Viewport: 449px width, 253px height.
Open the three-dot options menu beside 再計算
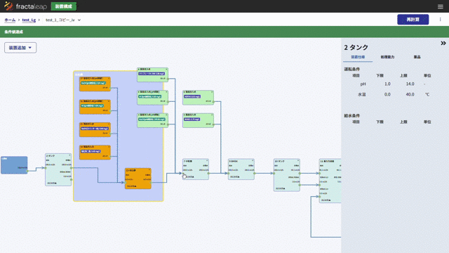click(x=440, y=20)
